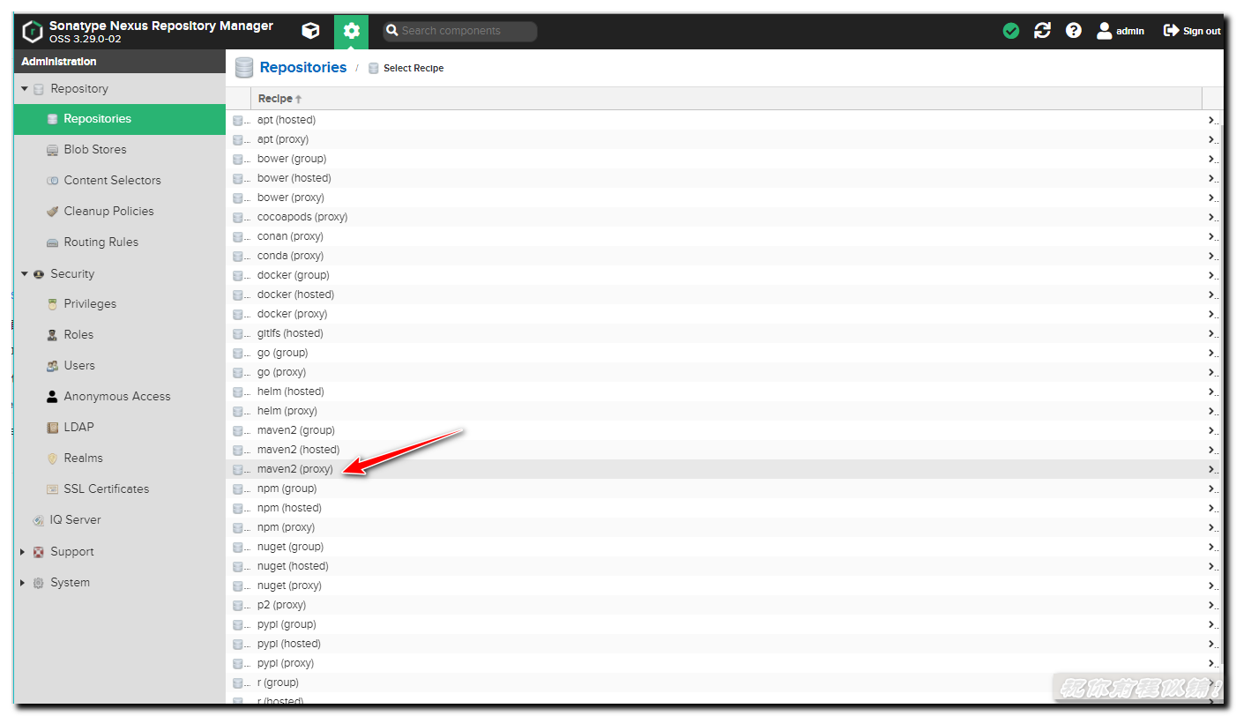The width and height of the screenshot is (1236, 716).
Task: Open Content Selectors in sidebar
Action: pos(120,181)
